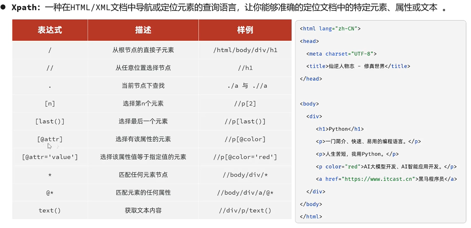
Task: Click the example //body/div/a/@*
Action: [x=245, y=192]
